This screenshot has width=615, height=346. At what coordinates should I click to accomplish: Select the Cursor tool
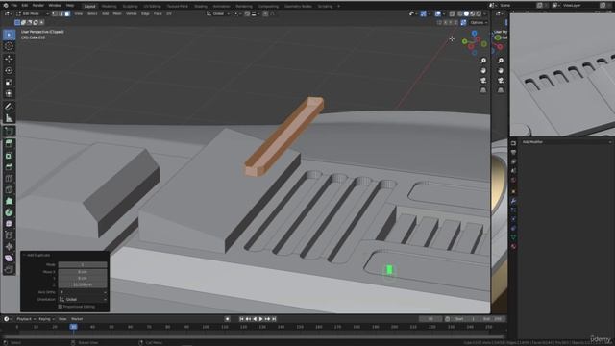tap(9, 46)
